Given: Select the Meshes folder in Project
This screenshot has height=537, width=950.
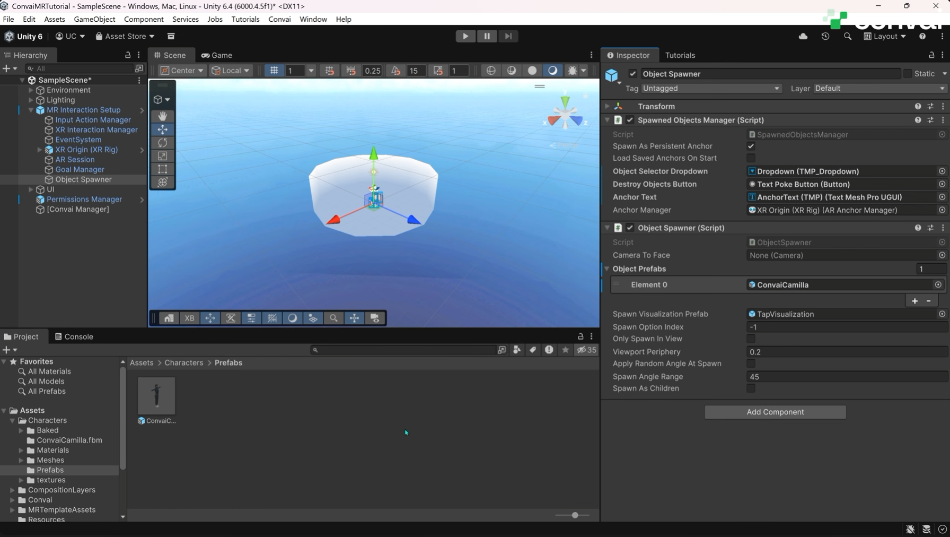Looking at the screenshot, I should pyautogui.click(x=50, y=461).
